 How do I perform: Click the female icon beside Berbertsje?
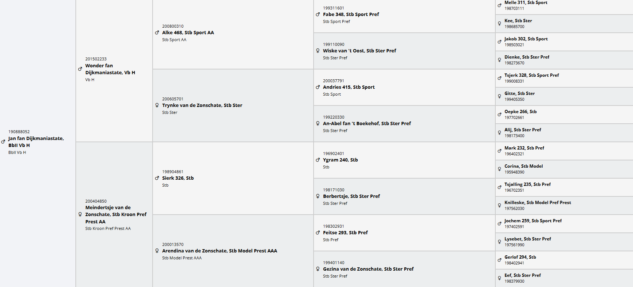[318, 196]
